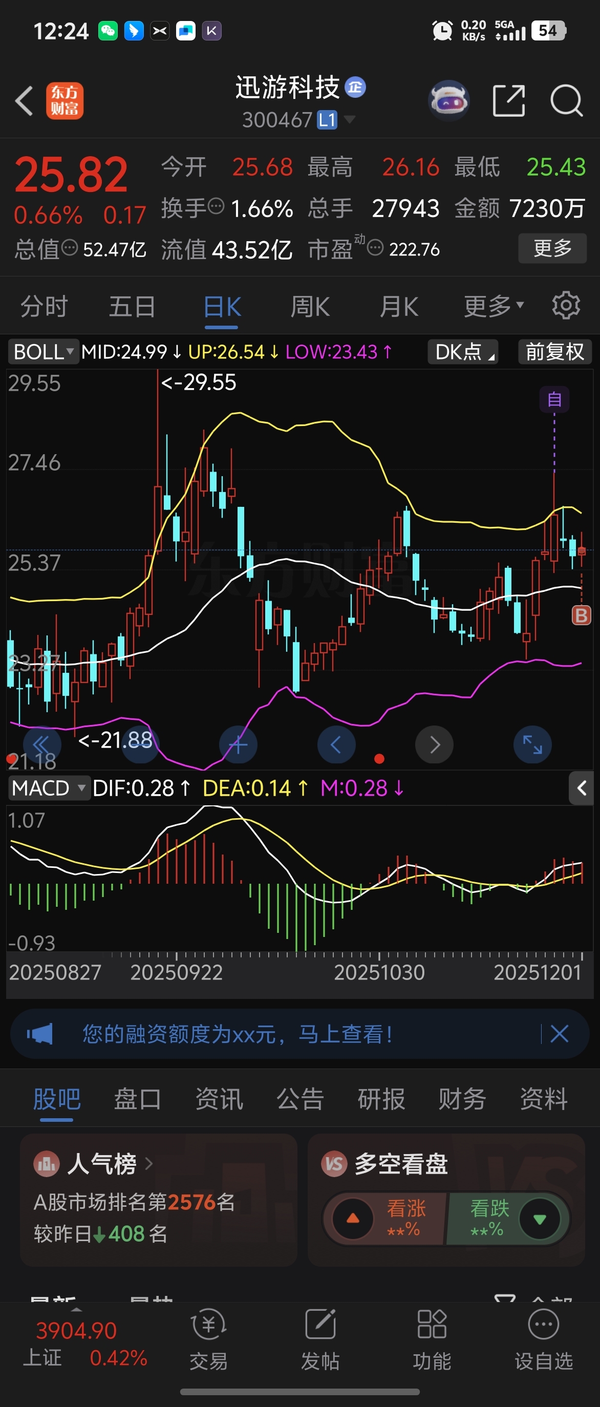The height and width of the screenshot is (1407, 600).
Task: Tap the L1 level badge
Action: tap(327, 120)
